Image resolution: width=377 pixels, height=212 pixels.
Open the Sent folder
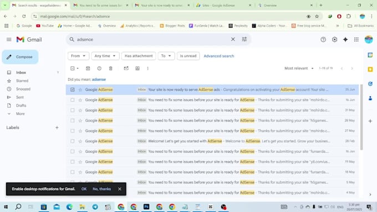click(20, 97)
